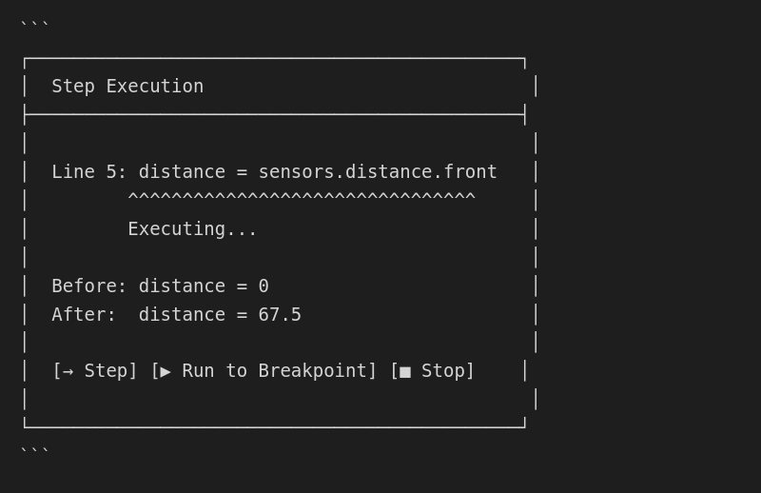Click the closing triple backticks
Image resolution: width=761 pixels, height=493 pixels.
34,451
